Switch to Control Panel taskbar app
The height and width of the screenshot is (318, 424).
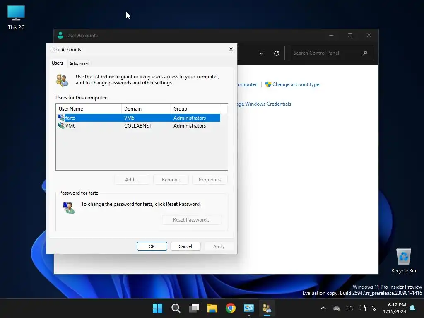tap(249, 308)
